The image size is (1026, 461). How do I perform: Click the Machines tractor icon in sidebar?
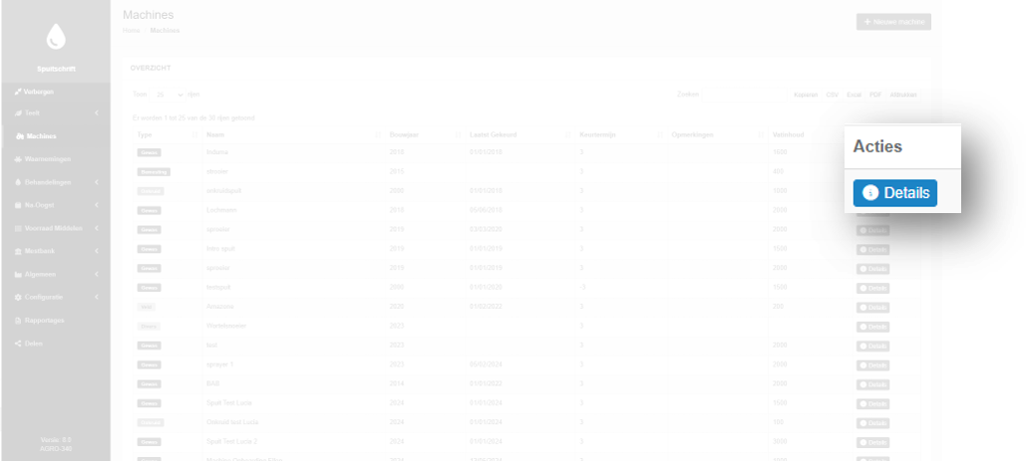pos(20,136)
